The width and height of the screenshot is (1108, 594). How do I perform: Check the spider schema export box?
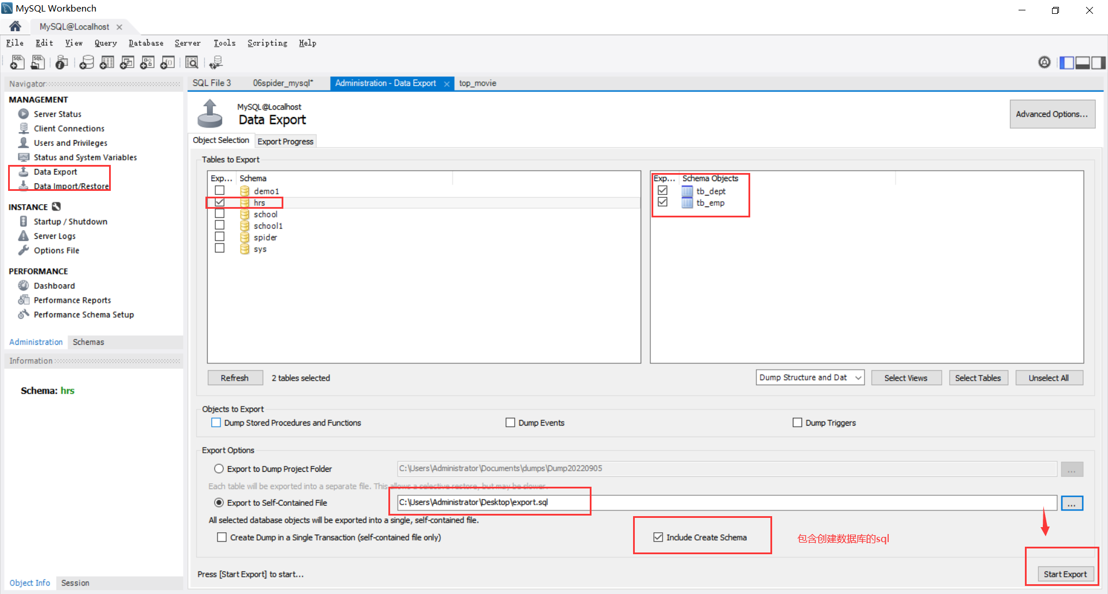pyautogui.click(x=219, y=236)
